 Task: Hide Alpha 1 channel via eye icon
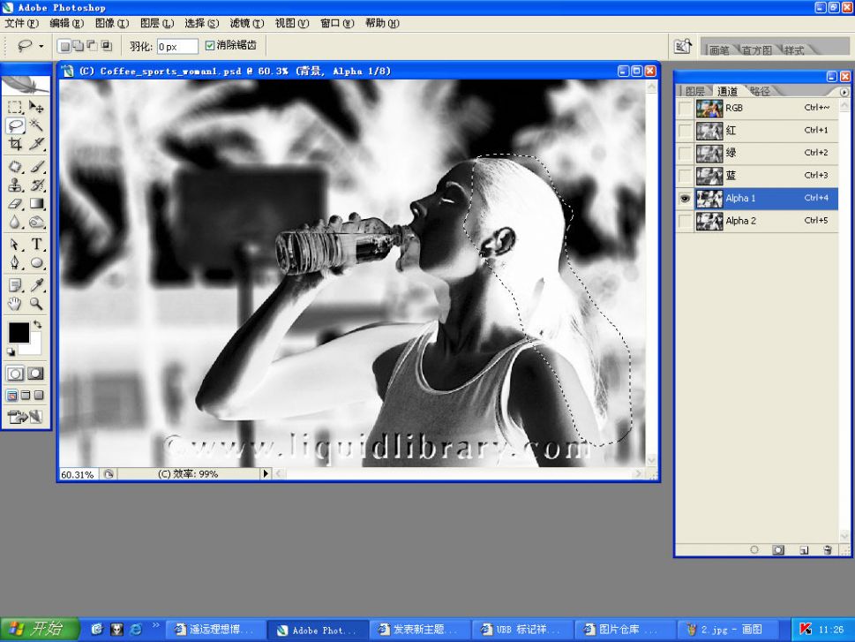(x=685, y=198)
